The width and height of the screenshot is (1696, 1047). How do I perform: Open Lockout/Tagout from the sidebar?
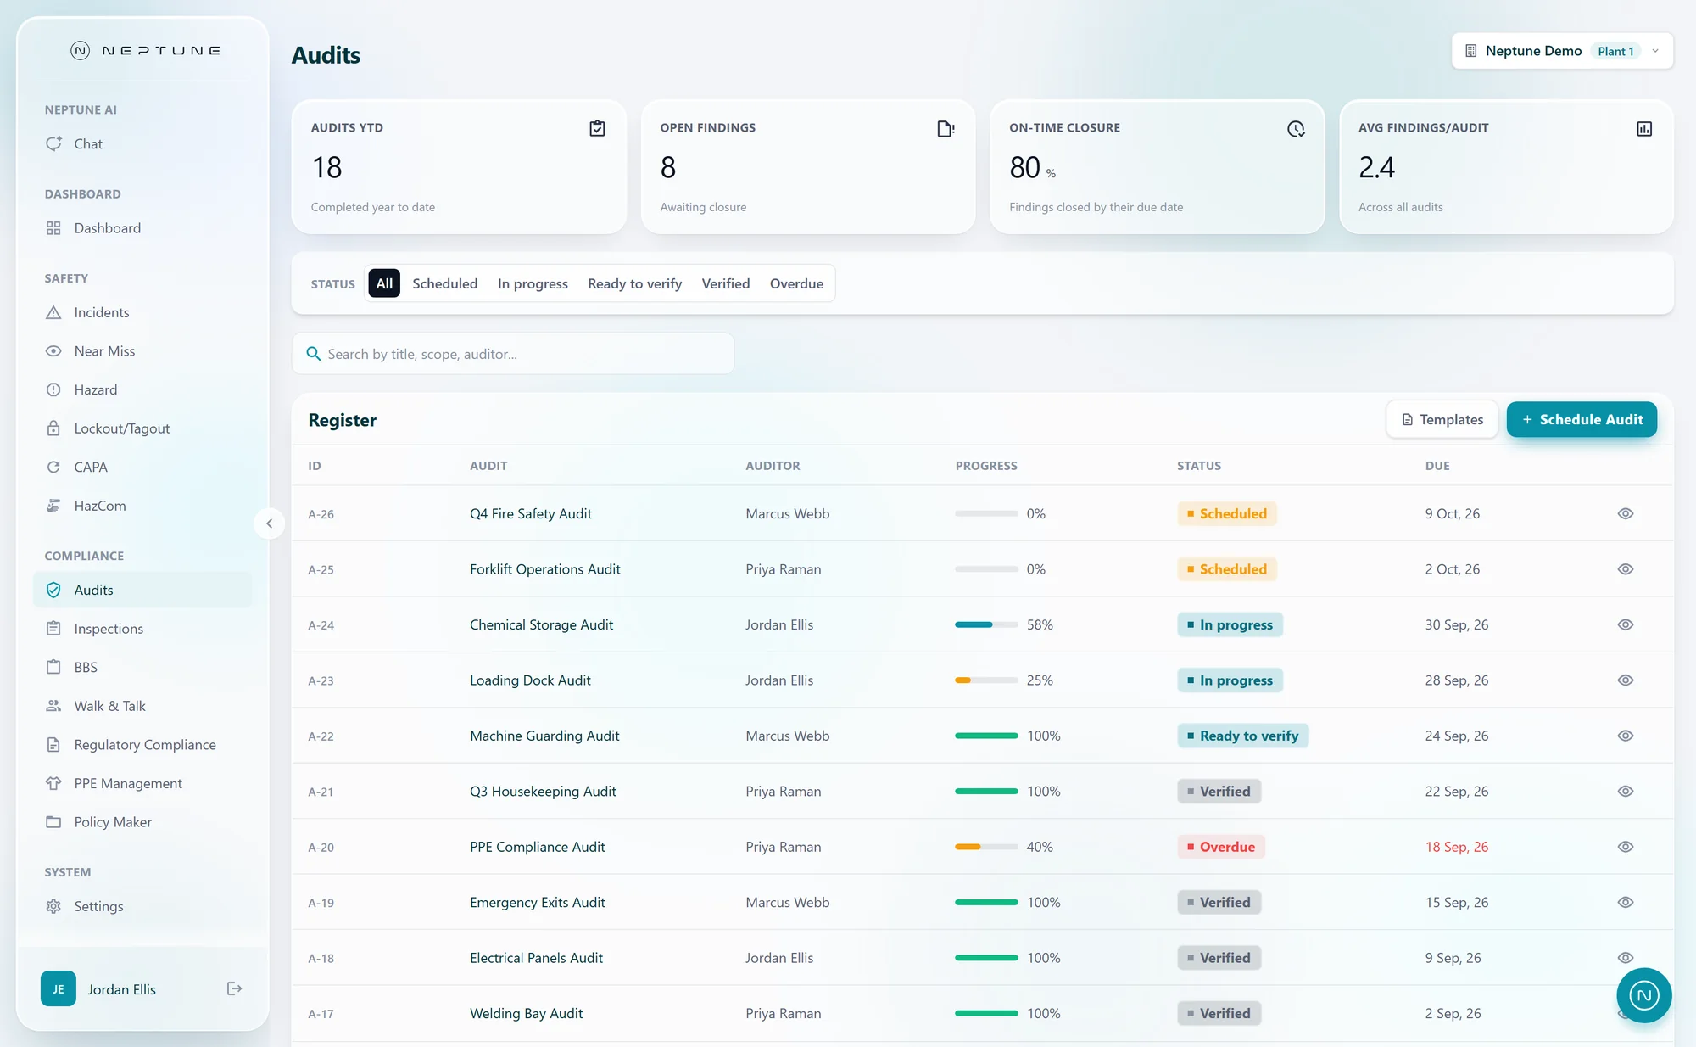(142, 428)
